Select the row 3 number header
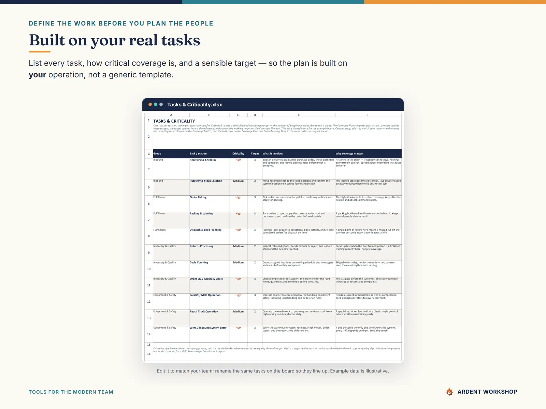This screenshot has width=546, height=409. (x=149, y=154)
